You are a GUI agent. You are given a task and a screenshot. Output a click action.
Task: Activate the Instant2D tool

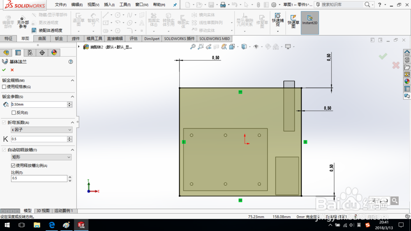point(310,23)
